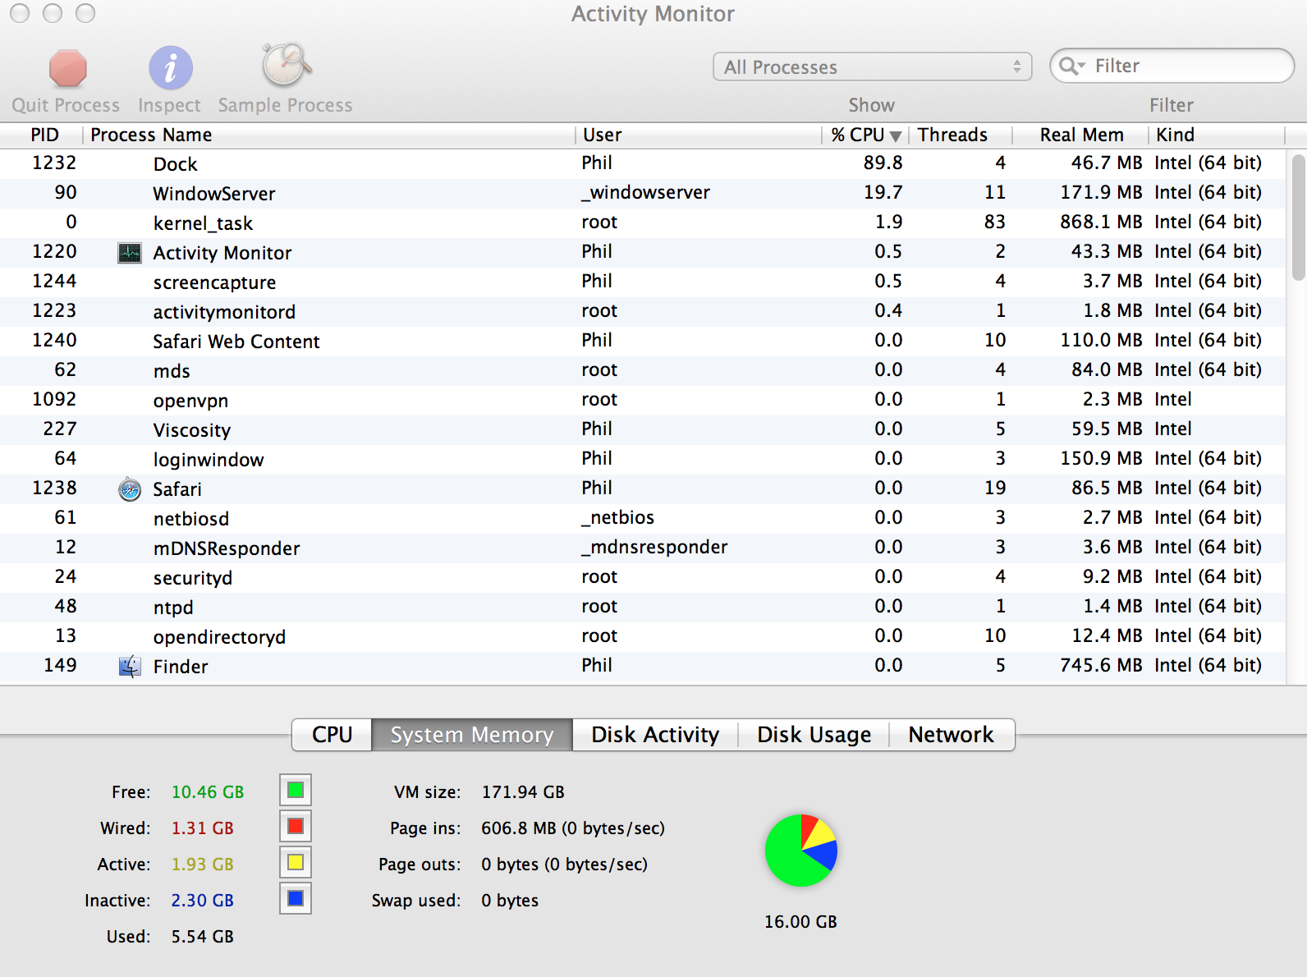Click the Page ins 606.8 MB value
This screenshot has height=977, width=1307.
point(573,828)
